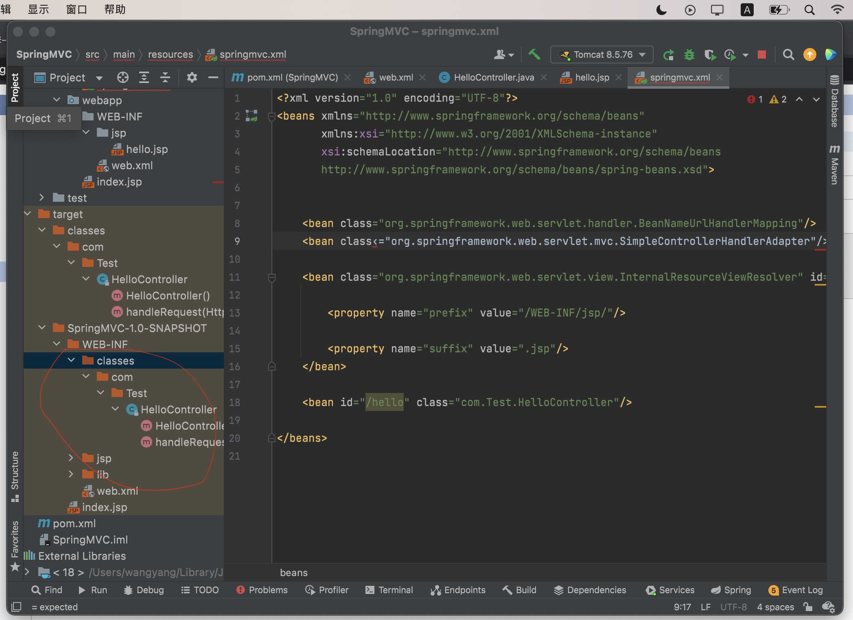Open Project panel settings gear

pos(192,77)
